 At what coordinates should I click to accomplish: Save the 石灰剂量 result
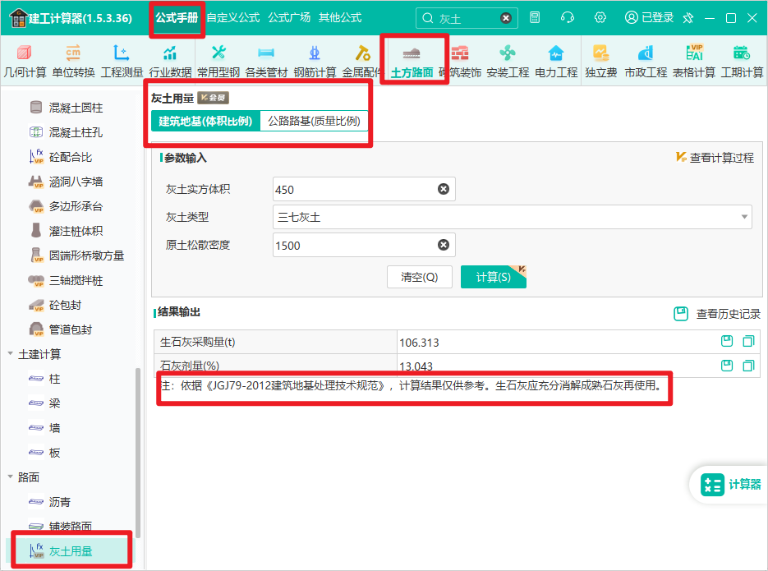click(727, 366)
